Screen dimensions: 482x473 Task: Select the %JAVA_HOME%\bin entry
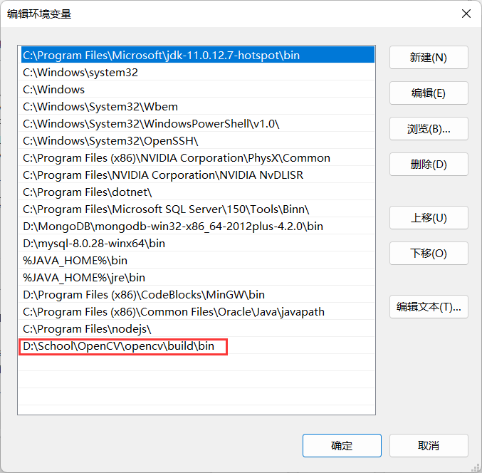pos(198,261)
